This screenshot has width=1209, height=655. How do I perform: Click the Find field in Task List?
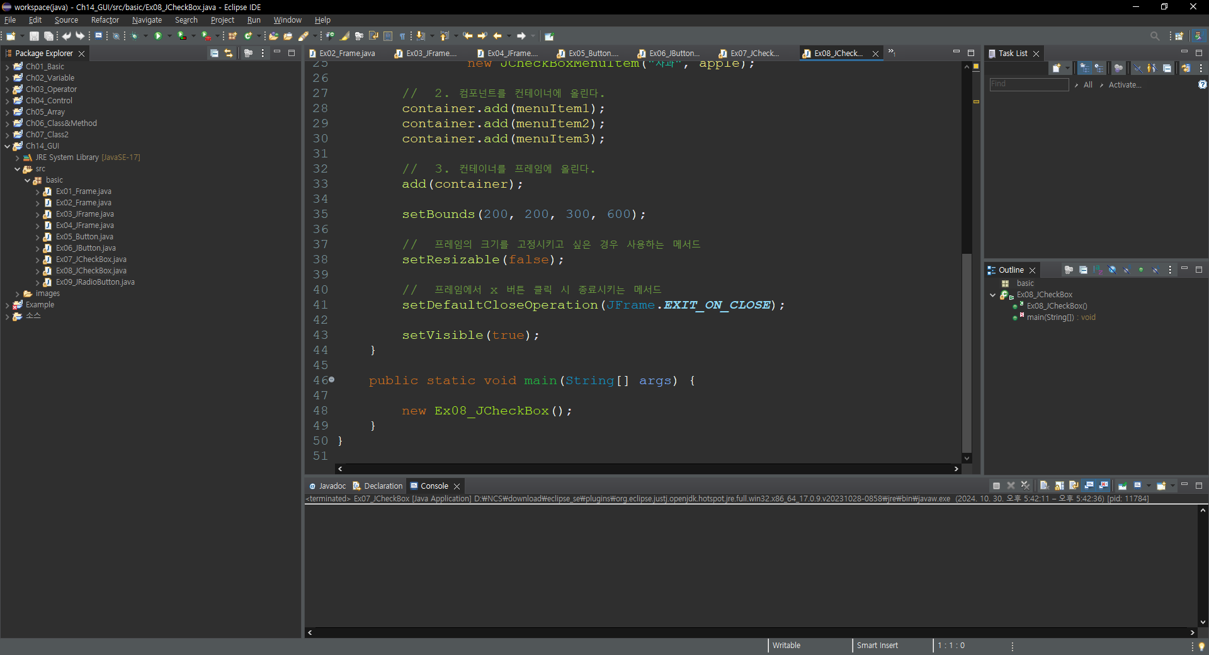[1029, 84]
